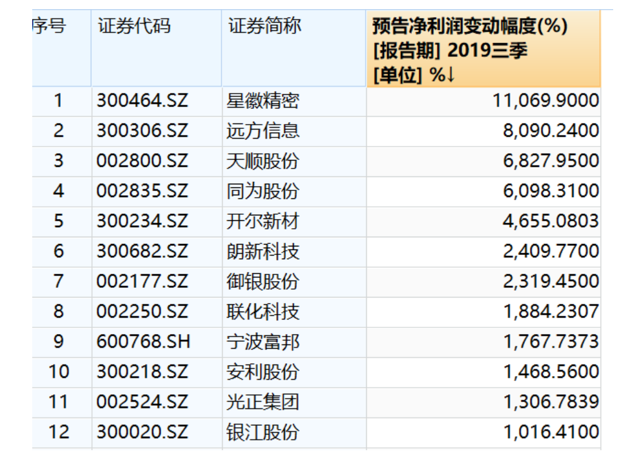
Task: Click the 序号 column header
Action: click(50, 26)
